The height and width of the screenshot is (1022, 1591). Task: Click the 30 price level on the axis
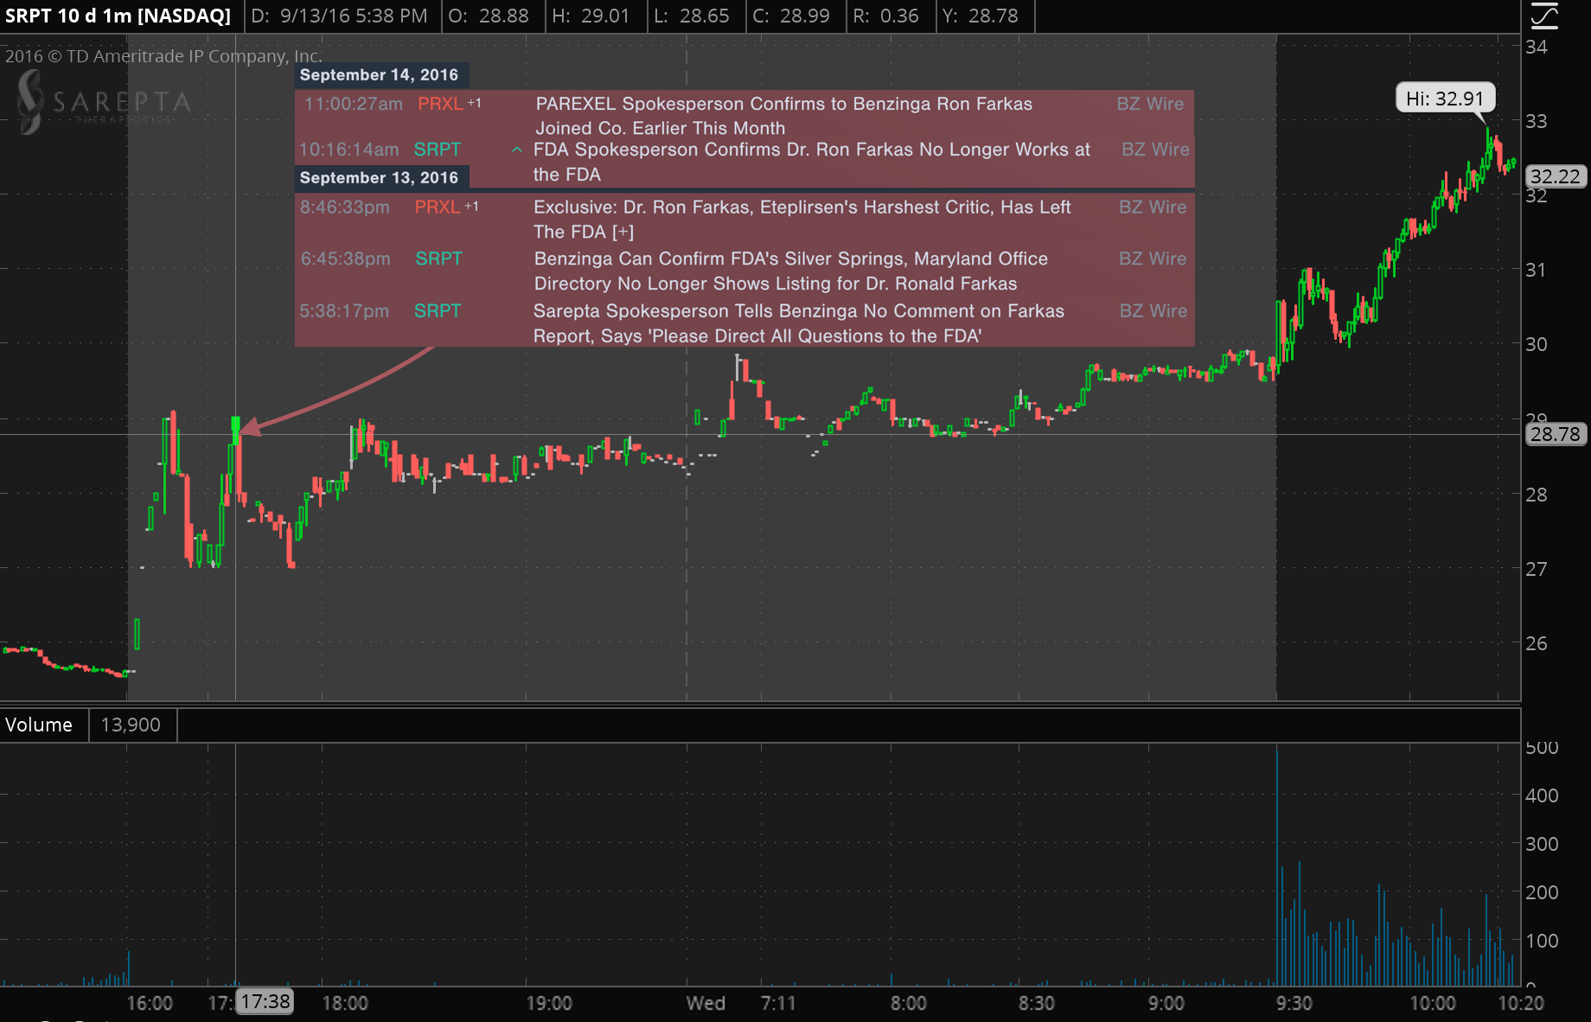pos(1537,344)
